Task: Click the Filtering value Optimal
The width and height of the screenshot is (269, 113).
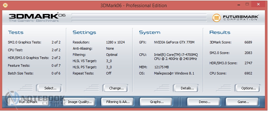Action: (112, 55)
